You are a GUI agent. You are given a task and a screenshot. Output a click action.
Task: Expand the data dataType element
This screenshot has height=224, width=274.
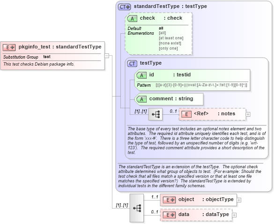234,215
